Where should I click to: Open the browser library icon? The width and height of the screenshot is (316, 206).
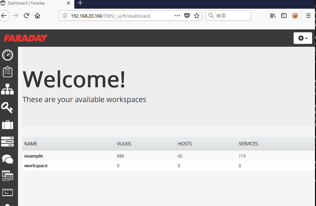coord(273,16)
